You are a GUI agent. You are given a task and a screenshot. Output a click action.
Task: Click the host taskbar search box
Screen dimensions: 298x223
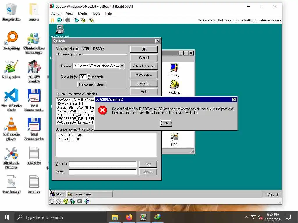(61, 217)
